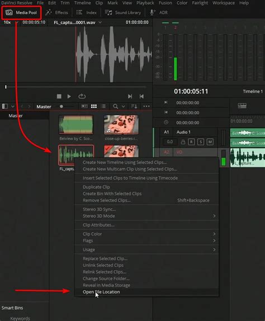Toggle the Mute button on Audio 1

click(x=210, y=142)
